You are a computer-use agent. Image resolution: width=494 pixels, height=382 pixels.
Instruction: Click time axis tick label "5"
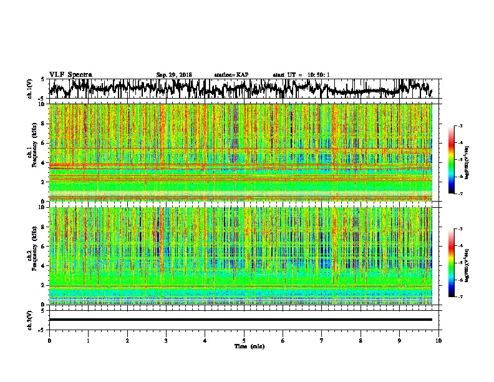click(x=244, y=341)
